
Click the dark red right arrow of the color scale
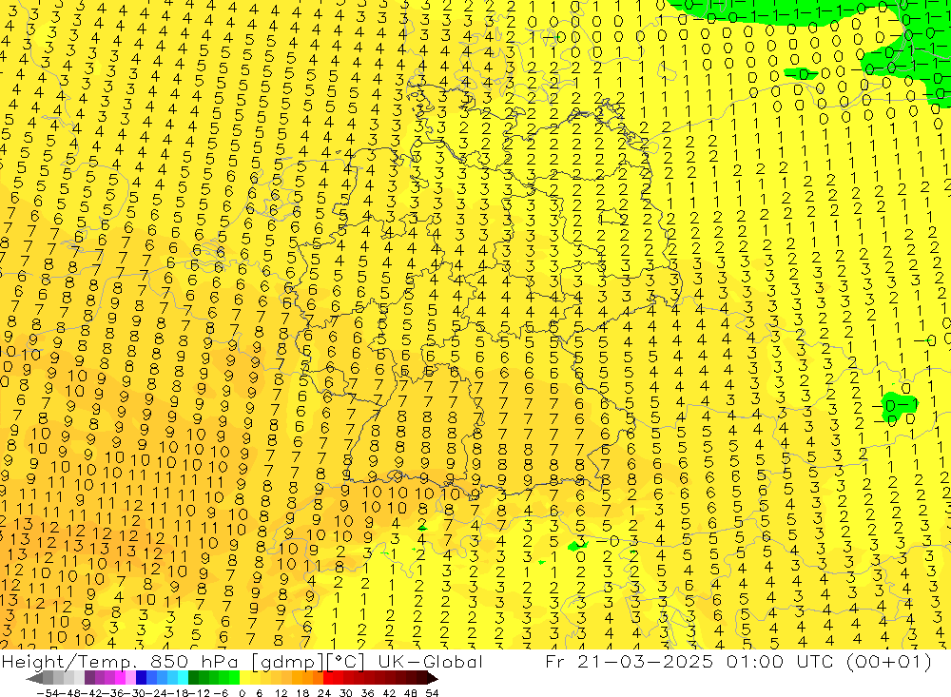[432, 678]
